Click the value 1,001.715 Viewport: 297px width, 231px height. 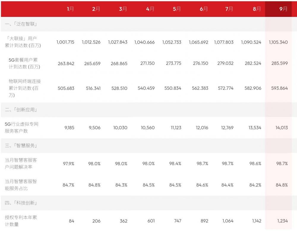[x=65, y=42]
